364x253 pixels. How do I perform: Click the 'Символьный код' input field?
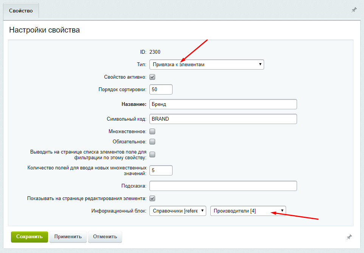[x=223, y=119]
